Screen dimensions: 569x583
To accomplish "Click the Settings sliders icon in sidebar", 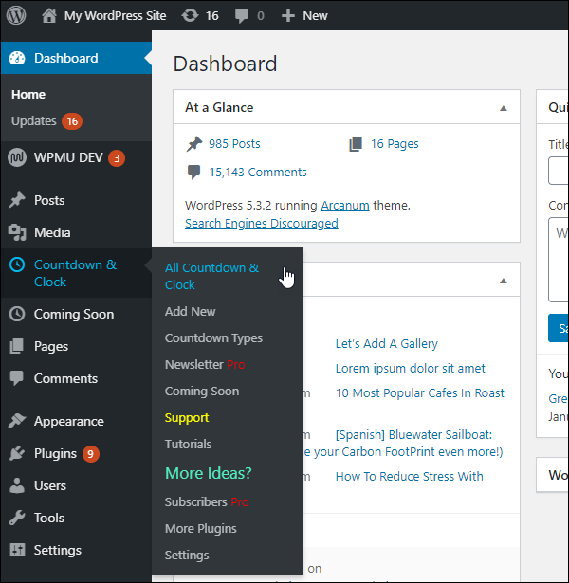I will click(x=17, y=550).
